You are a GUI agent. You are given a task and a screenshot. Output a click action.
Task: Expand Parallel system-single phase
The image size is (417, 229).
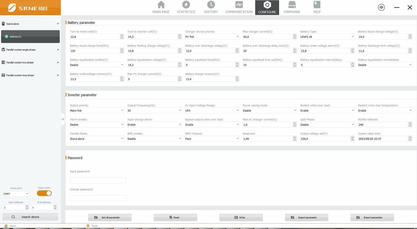(30, 50)
